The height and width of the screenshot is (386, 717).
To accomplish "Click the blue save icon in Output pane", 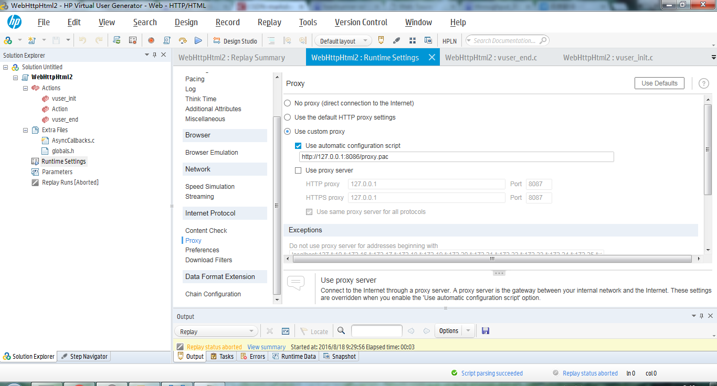I will (x=486, y=331).
